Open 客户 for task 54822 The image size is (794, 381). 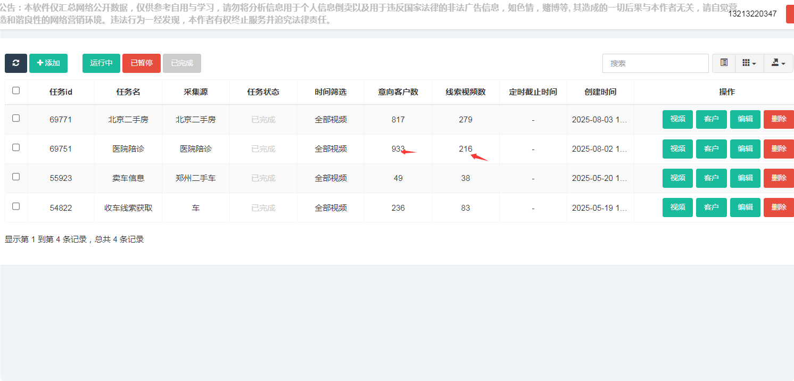[x=712, y=208]
